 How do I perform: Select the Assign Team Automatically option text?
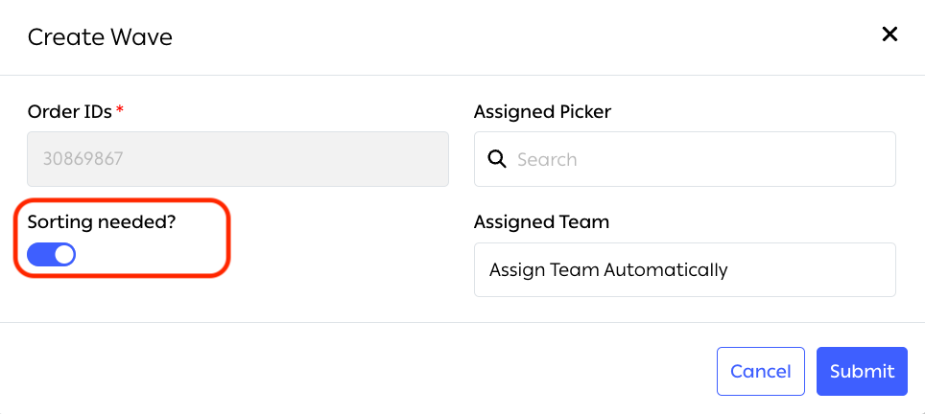[x=608, y=269]
